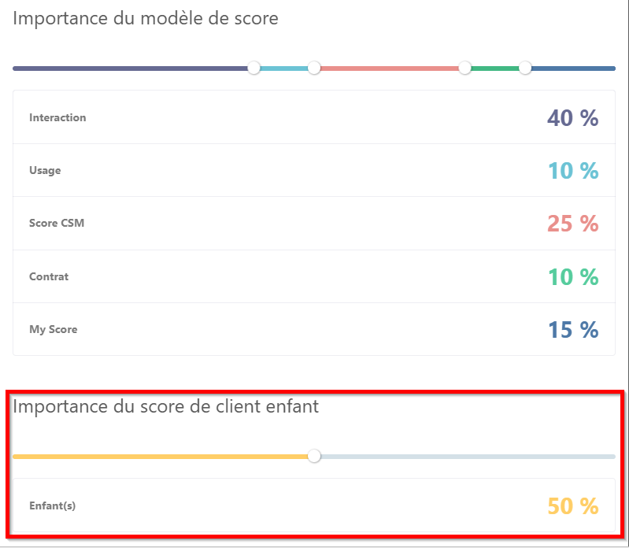
Task: Click the handle between green and dark-blue segments
Action: pyautogui.click(x=525, y=68)
